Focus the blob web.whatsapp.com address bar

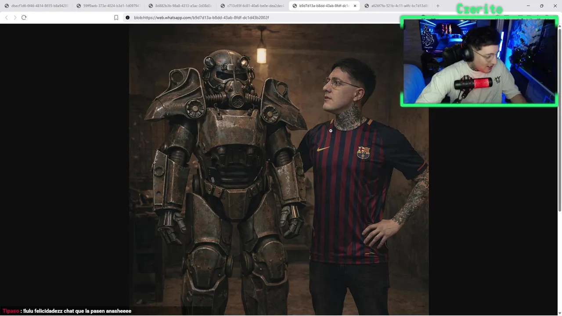click(x=263, y=18)
